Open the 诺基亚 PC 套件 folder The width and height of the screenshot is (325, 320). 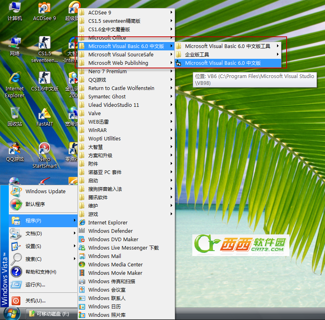(x=126, y=172)
